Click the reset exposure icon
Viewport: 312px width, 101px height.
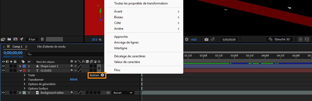[186, 40]
